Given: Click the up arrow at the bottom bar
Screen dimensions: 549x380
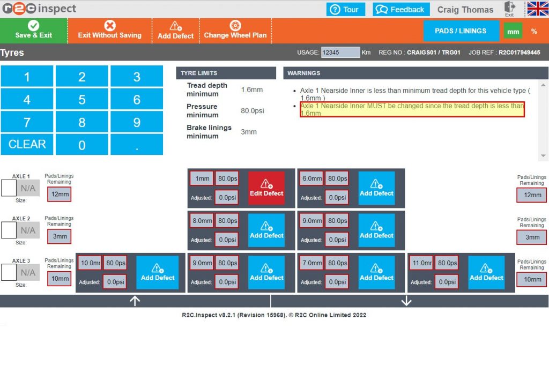Looking at the screenshot, I should click(x=135, y=301).
